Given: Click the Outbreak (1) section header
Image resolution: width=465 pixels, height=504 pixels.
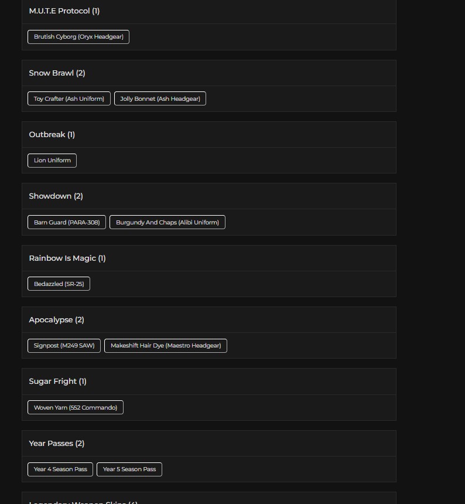Looking at the screenshot, I should pos(209,135).
